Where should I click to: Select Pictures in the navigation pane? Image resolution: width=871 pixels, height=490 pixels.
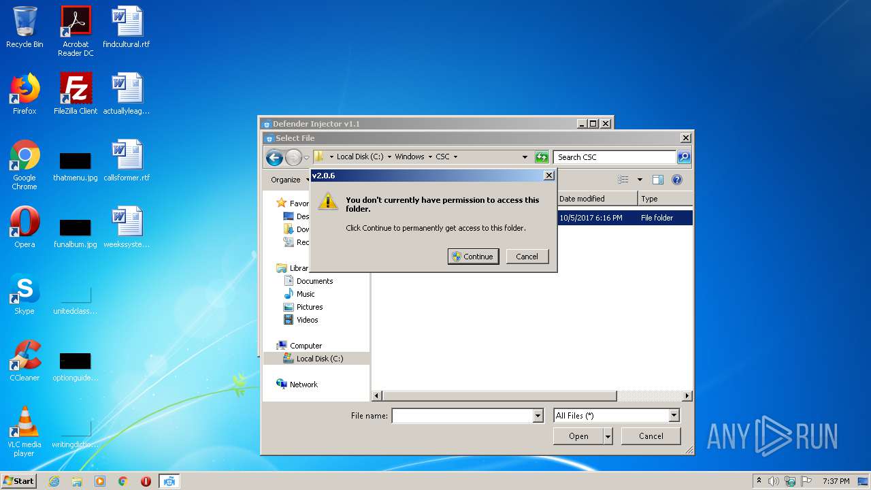pos(310,307)
